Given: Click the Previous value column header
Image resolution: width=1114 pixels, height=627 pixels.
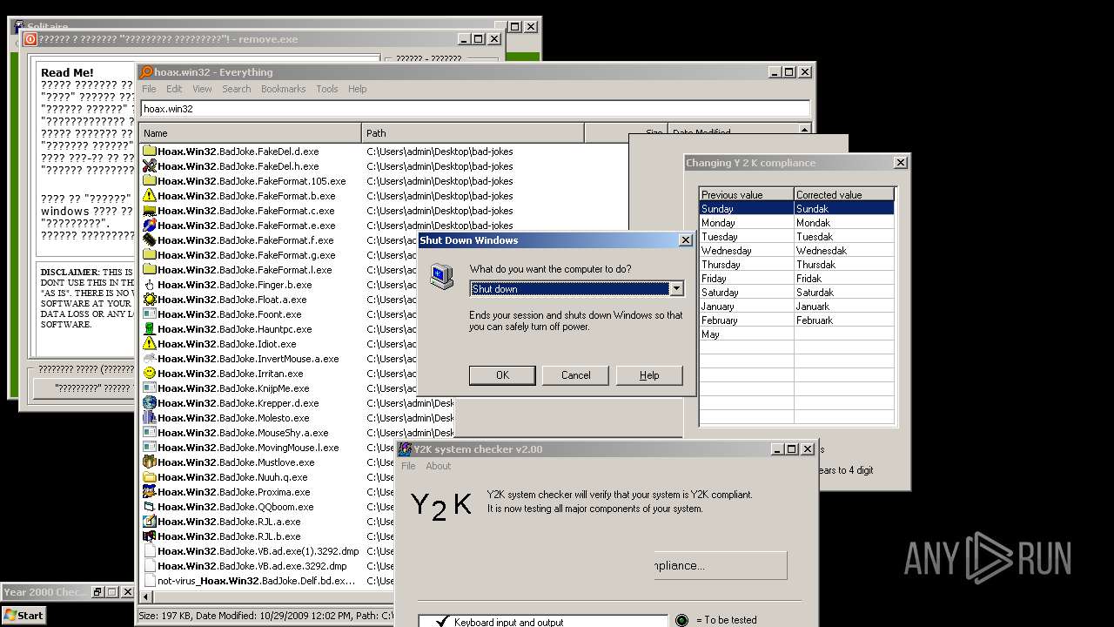Looking at the screenshot, I should (747, 194).
